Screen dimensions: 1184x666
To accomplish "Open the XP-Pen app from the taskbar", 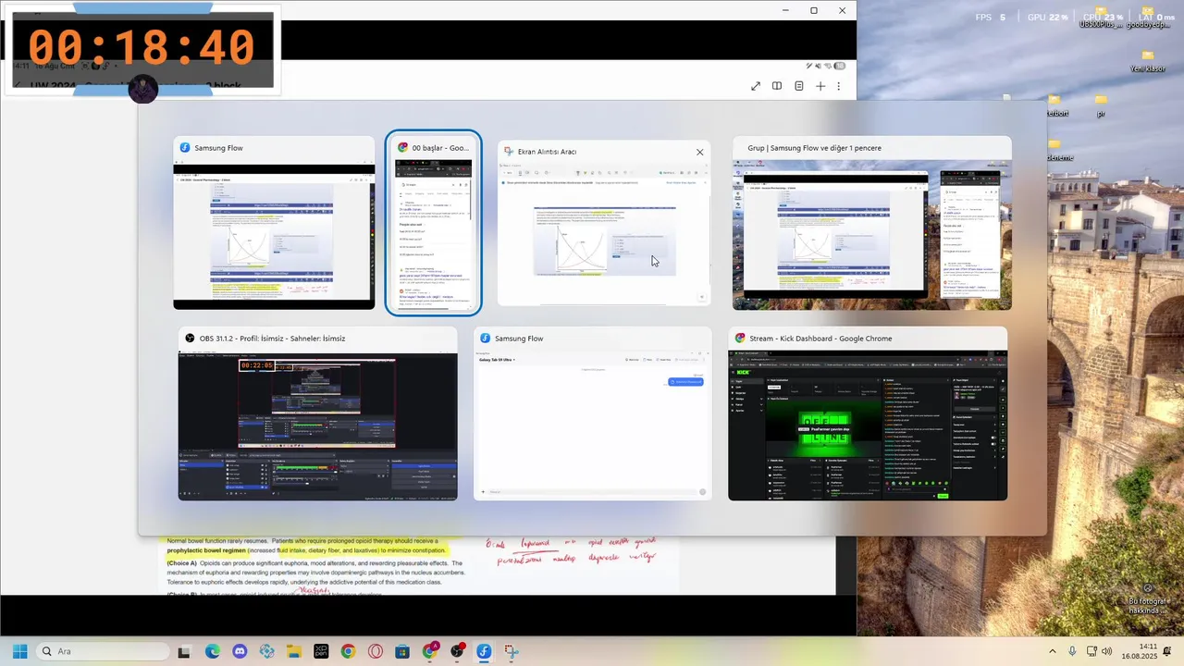I will tap(321, 651).
